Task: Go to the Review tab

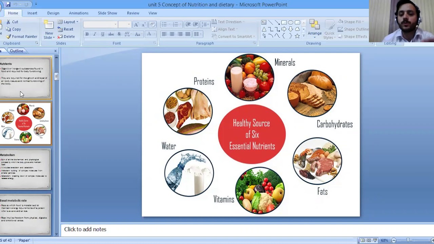Action: 133,13
